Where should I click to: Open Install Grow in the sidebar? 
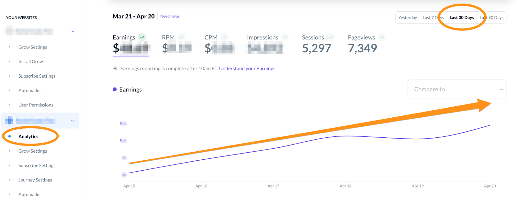pos(31,61)
